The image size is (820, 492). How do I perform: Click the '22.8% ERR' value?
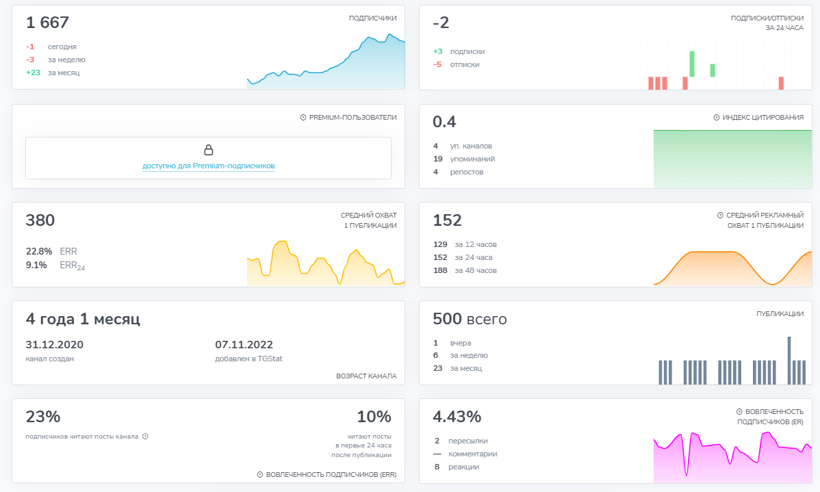(x=51, y=252)
